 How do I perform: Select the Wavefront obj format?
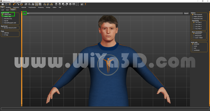click(x=3, y=19)
